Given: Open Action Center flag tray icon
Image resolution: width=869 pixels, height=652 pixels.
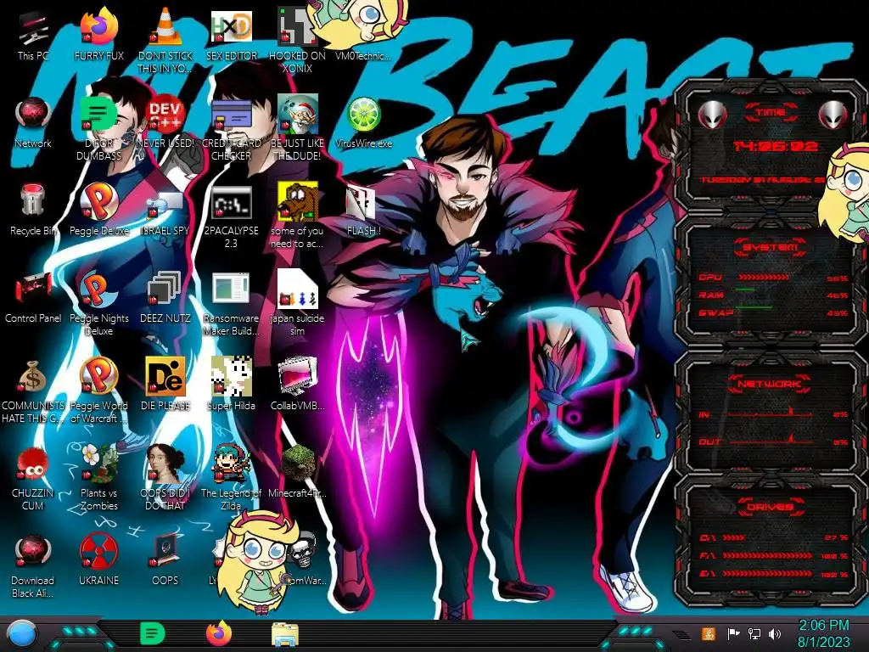Looking at the screenshot, I should tap(733, 633).
